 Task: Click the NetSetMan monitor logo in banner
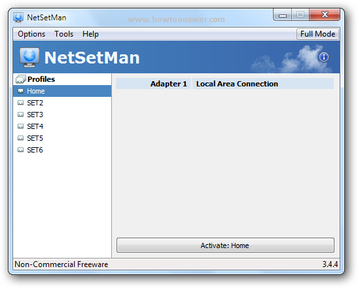pyautogui.click(x=29, y=57)
